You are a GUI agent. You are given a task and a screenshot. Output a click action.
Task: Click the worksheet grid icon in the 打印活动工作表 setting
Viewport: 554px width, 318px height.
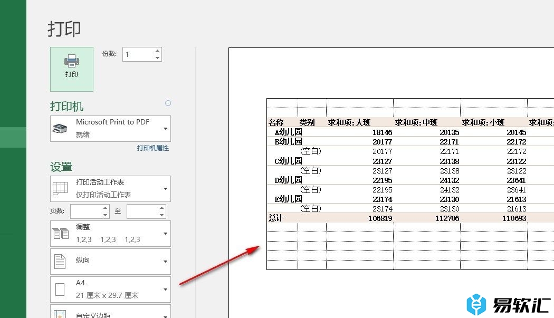pos(60,188)
